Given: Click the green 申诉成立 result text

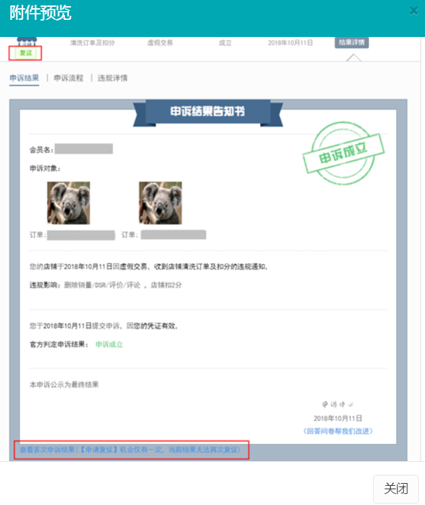Looking at the screenshot, I should pos(109,345).
